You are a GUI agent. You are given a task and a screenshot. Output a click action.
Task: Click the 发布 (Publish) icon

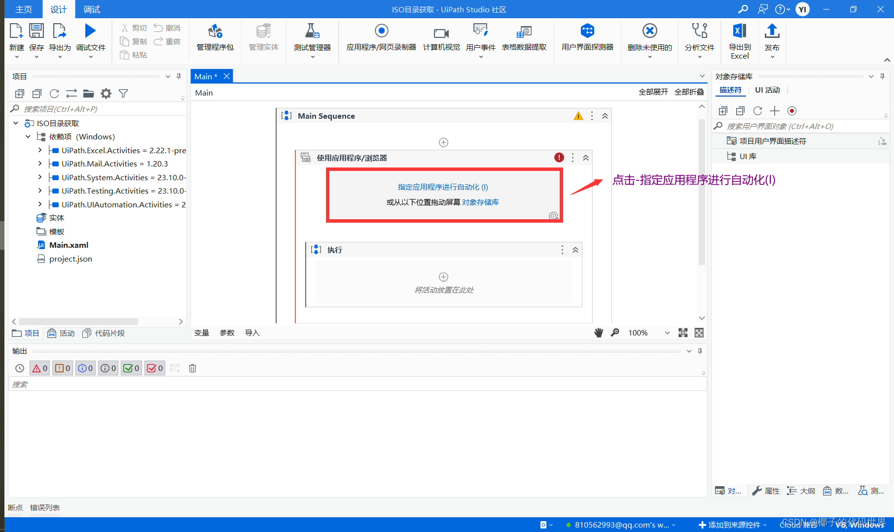click(772, 31)
